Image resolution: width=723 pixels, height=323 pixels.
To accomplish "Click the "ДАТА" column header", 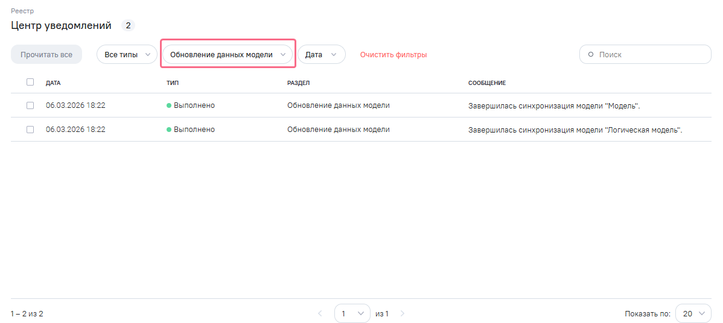I will pyautogui.click(x=53, y=83).
